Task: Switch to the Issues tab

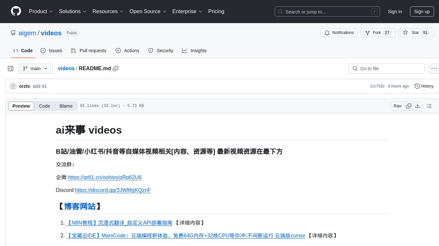Action: click(51, 51)
